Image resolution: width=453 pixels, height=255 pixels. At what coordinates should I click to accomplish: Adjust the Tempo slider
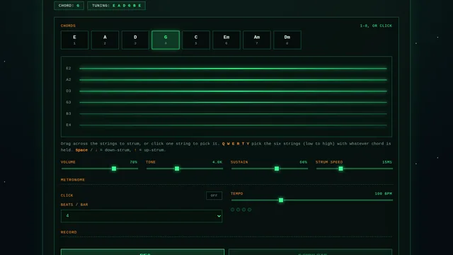[311, 200]
